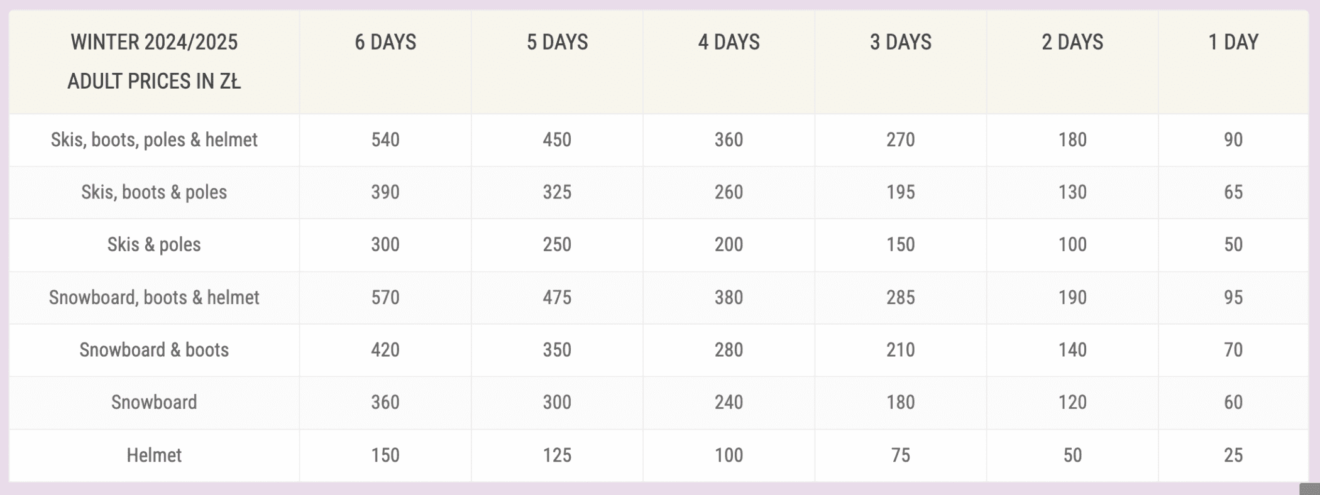Click the 6 DAYS column header
This screenshot has width=1320, height=495.
(x=385, y=42)
